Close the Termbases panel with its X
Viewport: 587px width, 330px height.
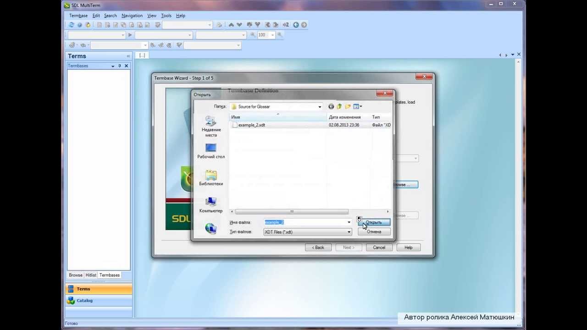[x=127, y=66]
